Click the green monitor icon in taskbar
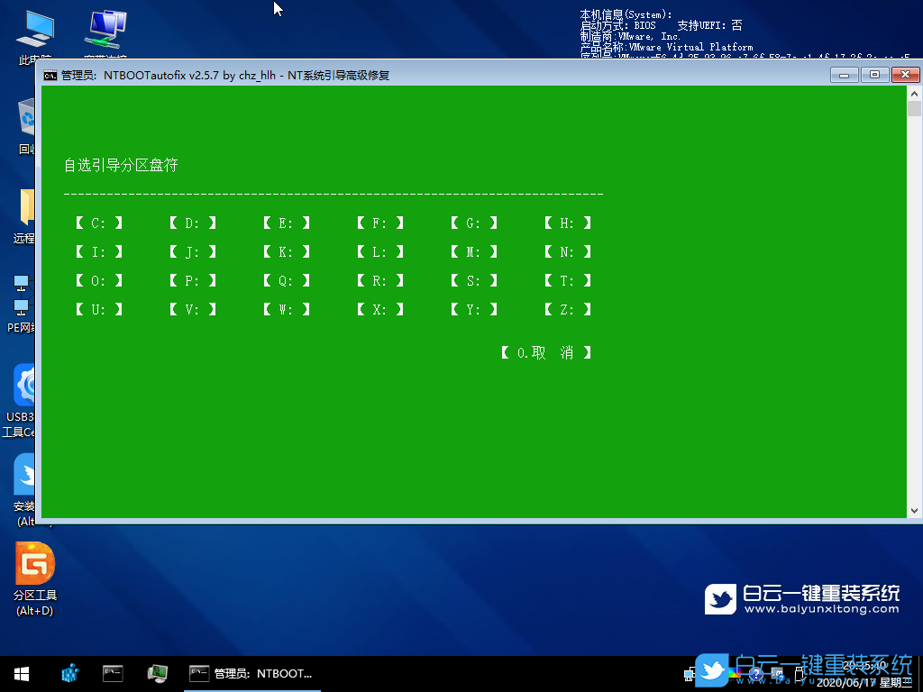This screenshot has height=692, width=923. click(157, 673)
